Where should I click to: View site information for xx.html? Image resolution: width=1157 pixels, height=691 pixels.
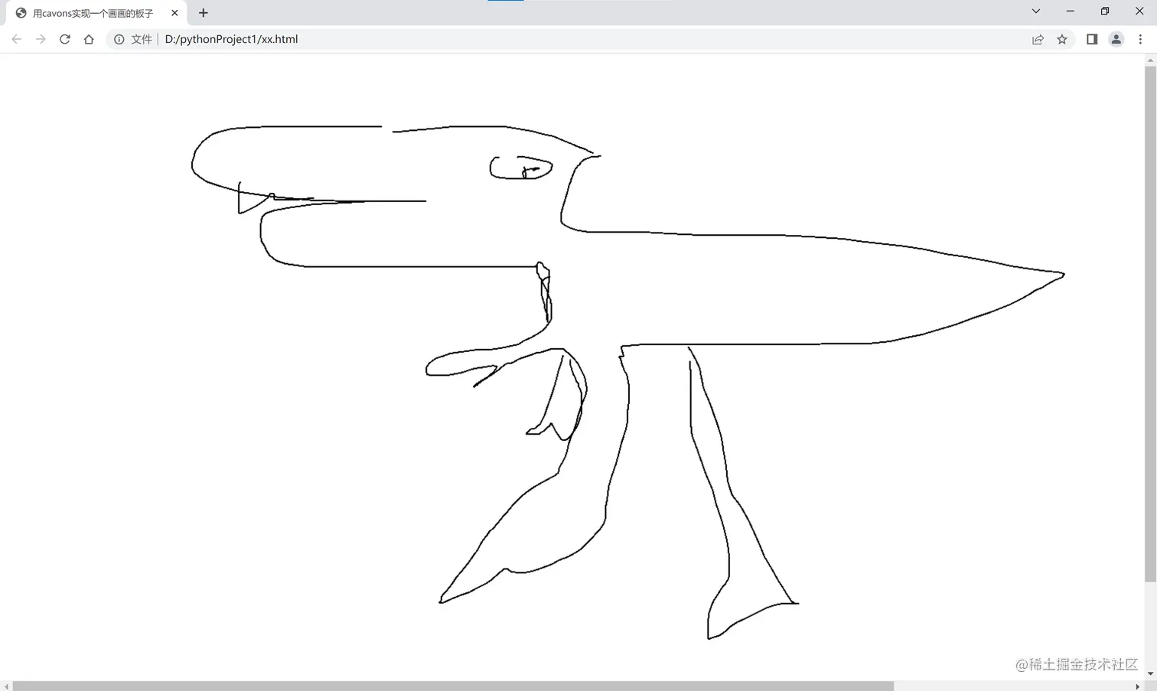tap(119, 39)
